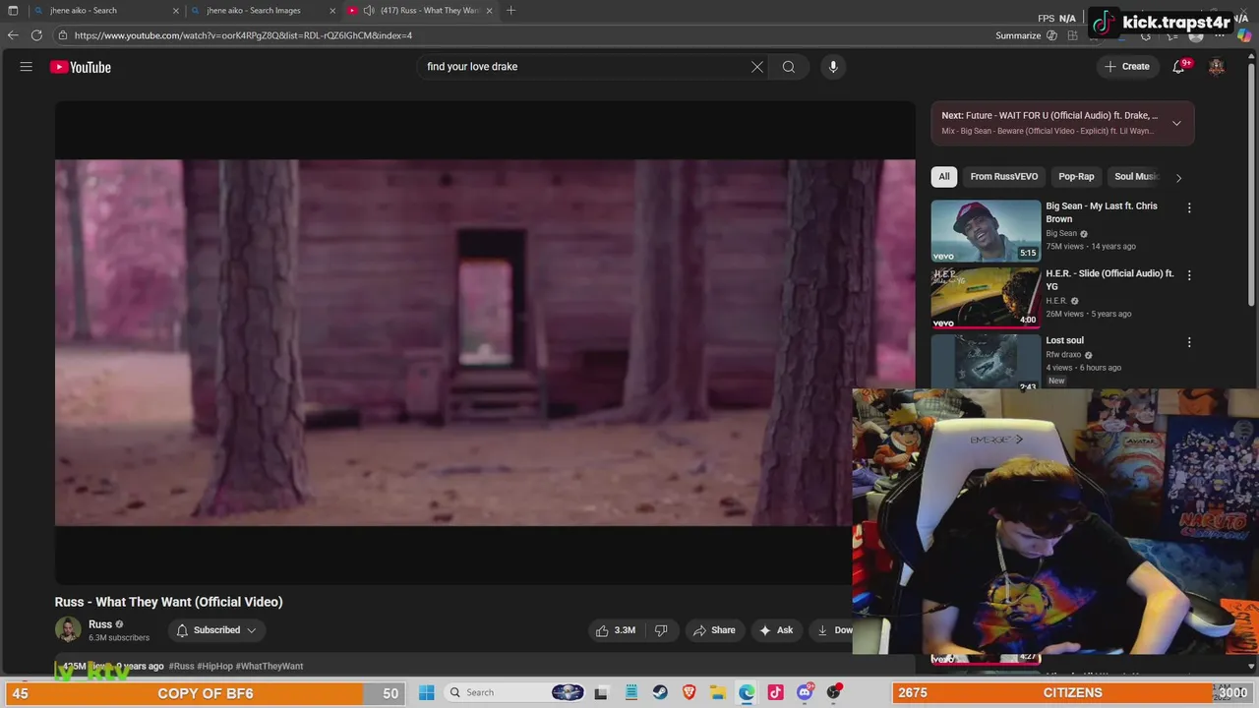The image size is (1259, 708).
Task: Open File Explorer from taskbar
Action: click(718, 692)
